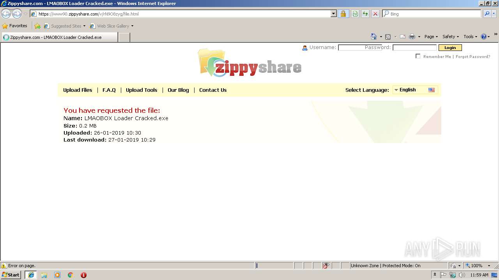The width and height of the screenshot is (499, 280).
Task: Open recent pages dropdown arrow
Action: [25, 14]
